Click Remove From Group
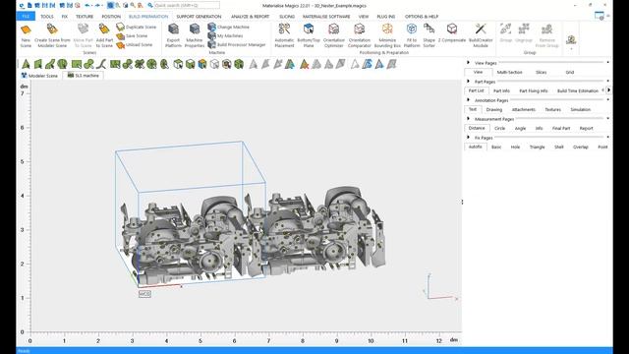The height and width of the screenshot is (354, 629). click(x=547, y=35)
